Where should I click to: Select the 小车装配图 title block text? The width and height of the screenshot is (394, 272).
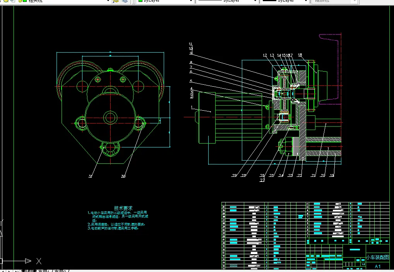[377, 257]
